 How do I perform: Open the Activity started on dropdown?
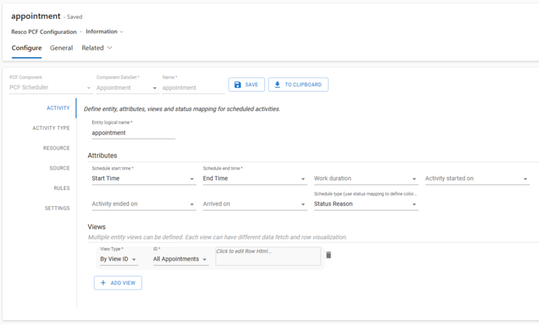[x=477, y=179]
